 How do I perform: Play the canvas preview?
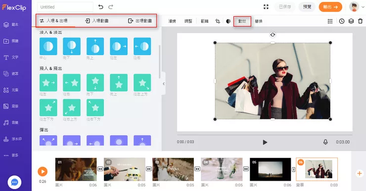point(265,142)
